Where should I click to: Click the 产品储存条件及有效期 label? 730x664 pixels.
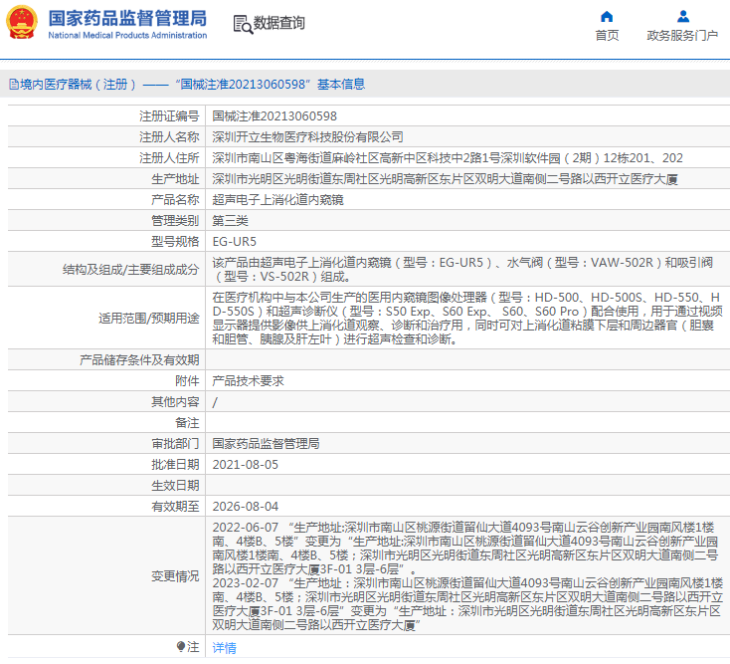(139, 360)
